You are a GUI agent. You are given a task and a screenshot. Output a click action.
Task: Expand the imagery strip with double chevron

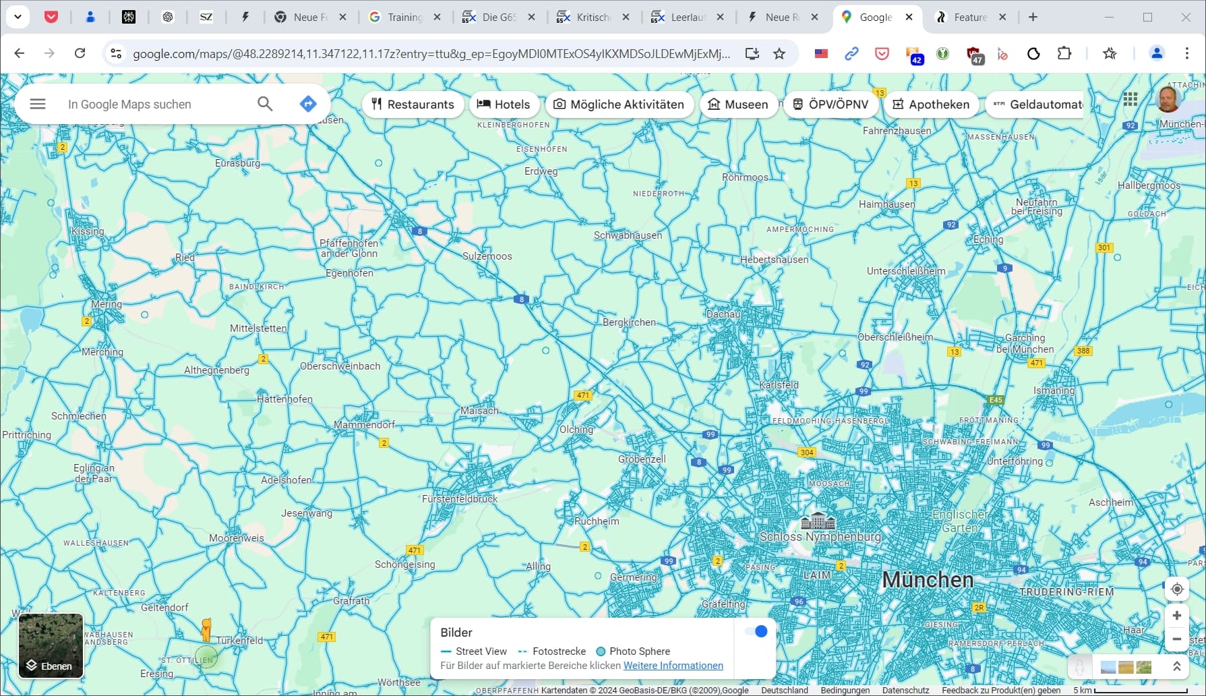1176,667
